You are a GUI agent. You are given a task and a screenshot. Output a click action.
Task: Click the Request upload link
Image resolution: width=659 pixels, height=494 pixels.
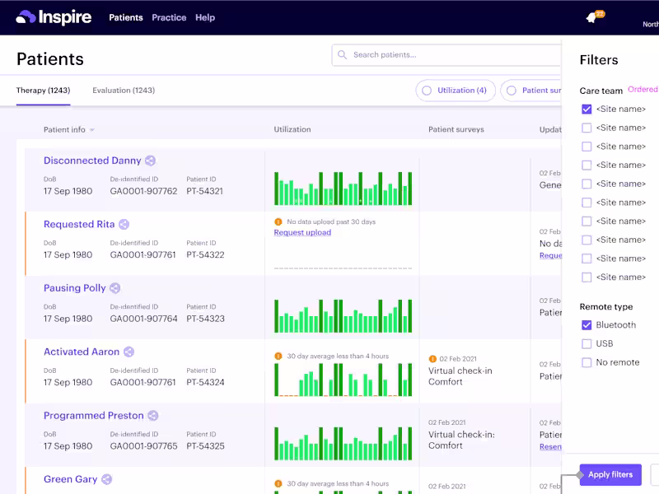302,233
